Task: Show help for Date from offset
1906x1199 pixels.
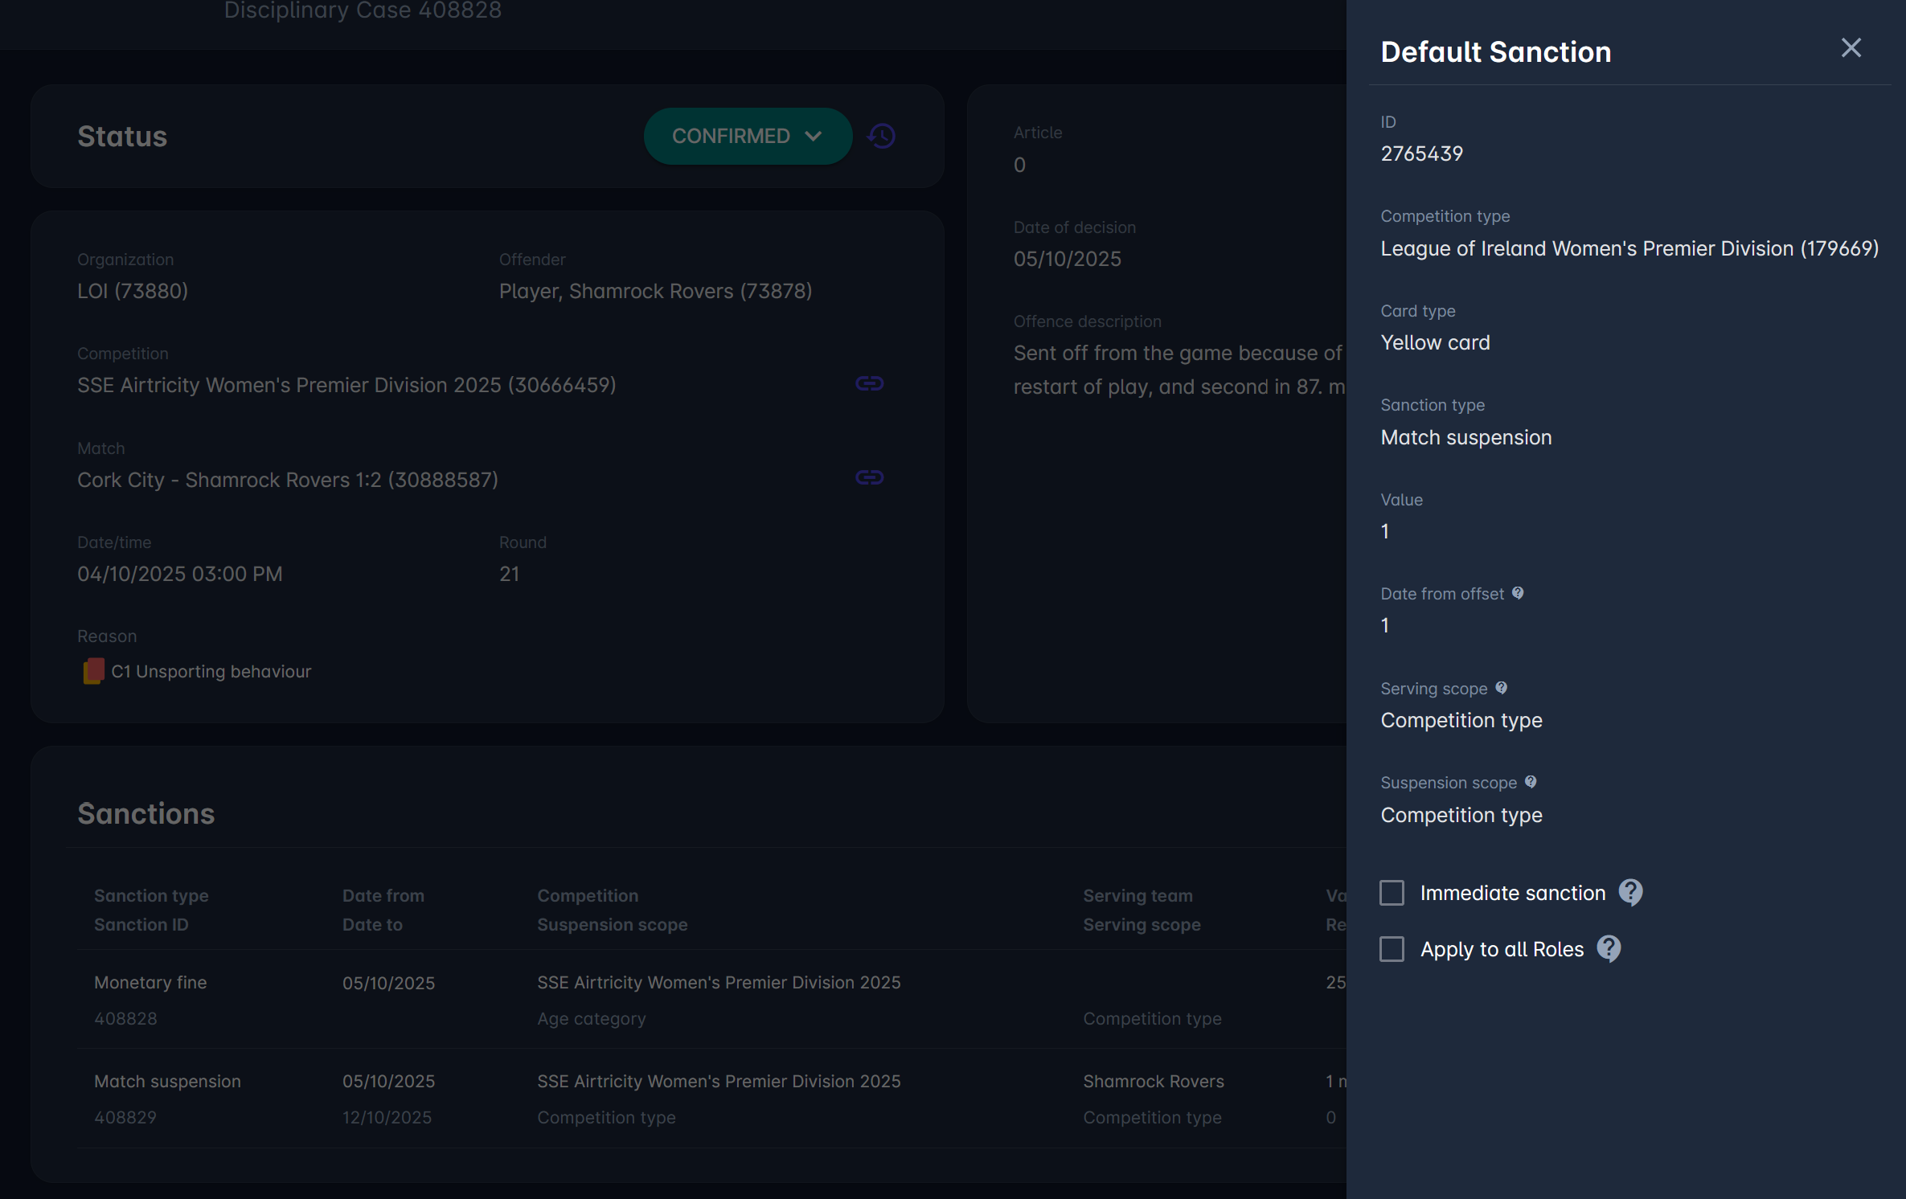Action: pyautogui.click(x=1517, y=593)
